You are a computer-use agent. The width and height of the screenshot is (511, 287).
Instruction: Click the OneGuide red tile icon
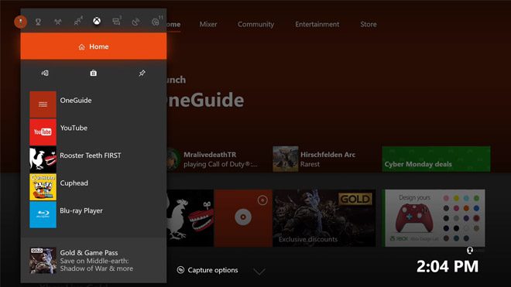click(x=43, y=104)
